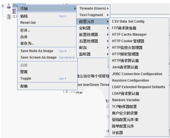Image resolution: width=170 pixels, height=138 pixels.
Task: Collapse the test plan tree node handle
Action: [x=3, y=6]
